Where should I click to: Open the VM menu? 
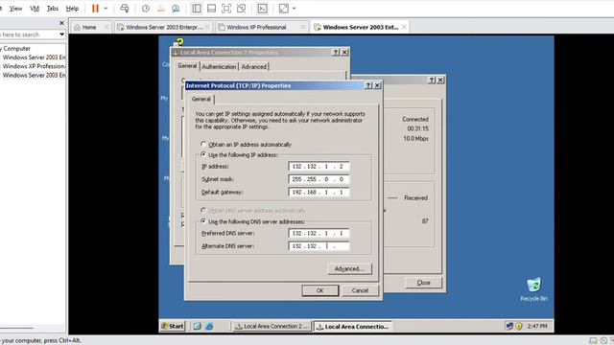click(x=35, y=9)
